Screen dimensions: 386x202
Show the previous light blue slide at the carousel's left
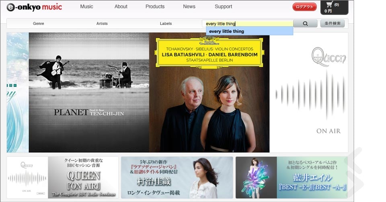[18, 92]
